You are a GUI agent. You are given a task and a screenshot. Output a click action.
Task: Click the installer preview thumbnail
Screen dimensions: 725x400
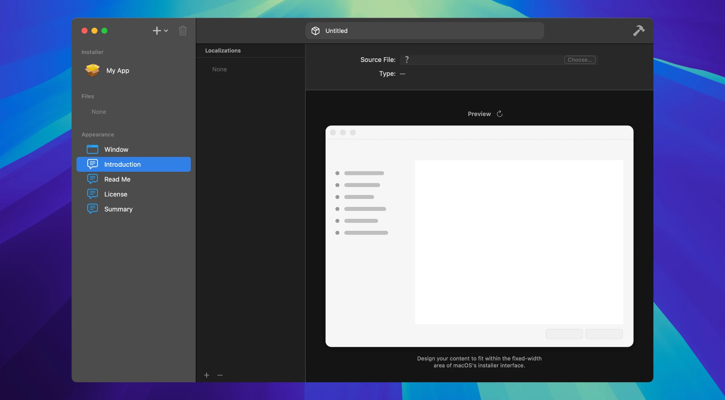479,236
